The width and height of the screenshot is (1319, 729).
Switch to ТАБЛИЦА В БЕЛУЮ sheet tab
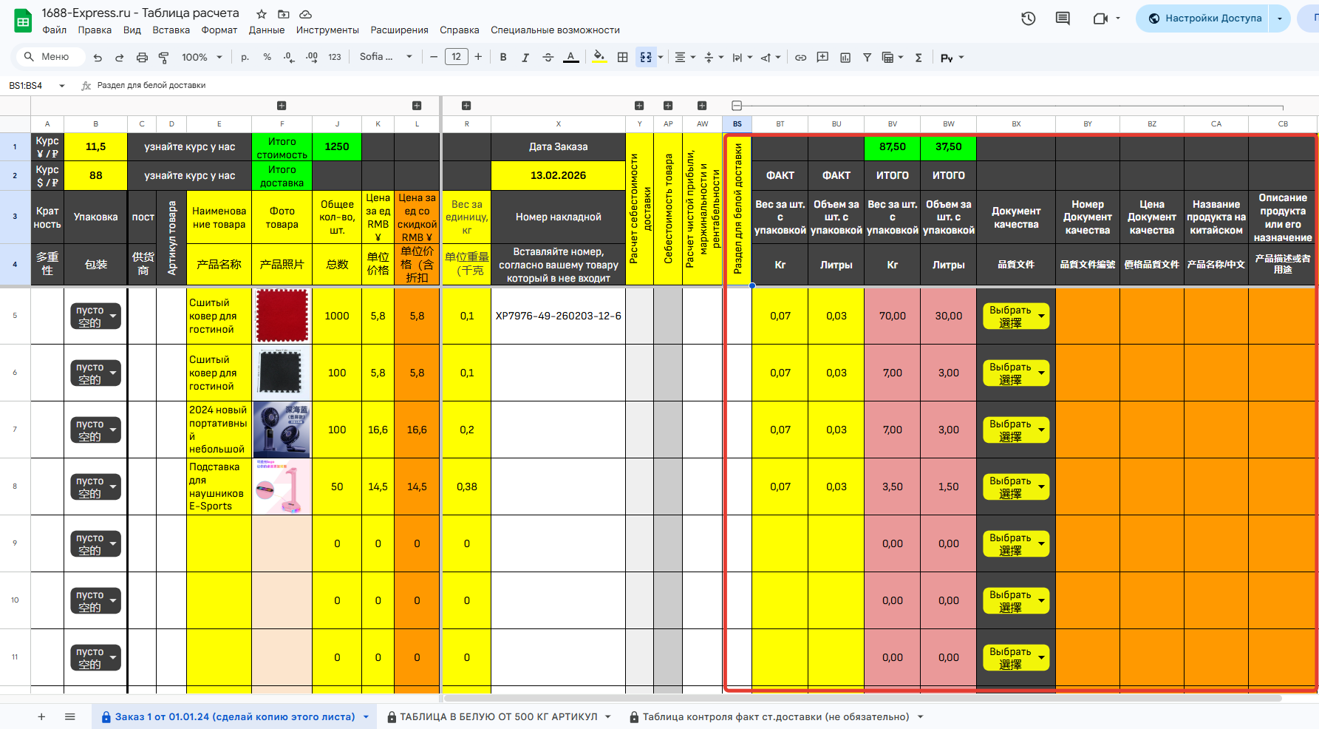coord(498,716)
